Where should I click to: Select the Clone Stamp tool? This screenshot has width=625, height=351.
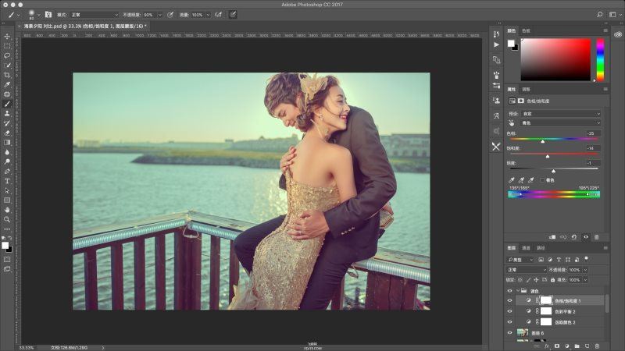coord(7,113)
